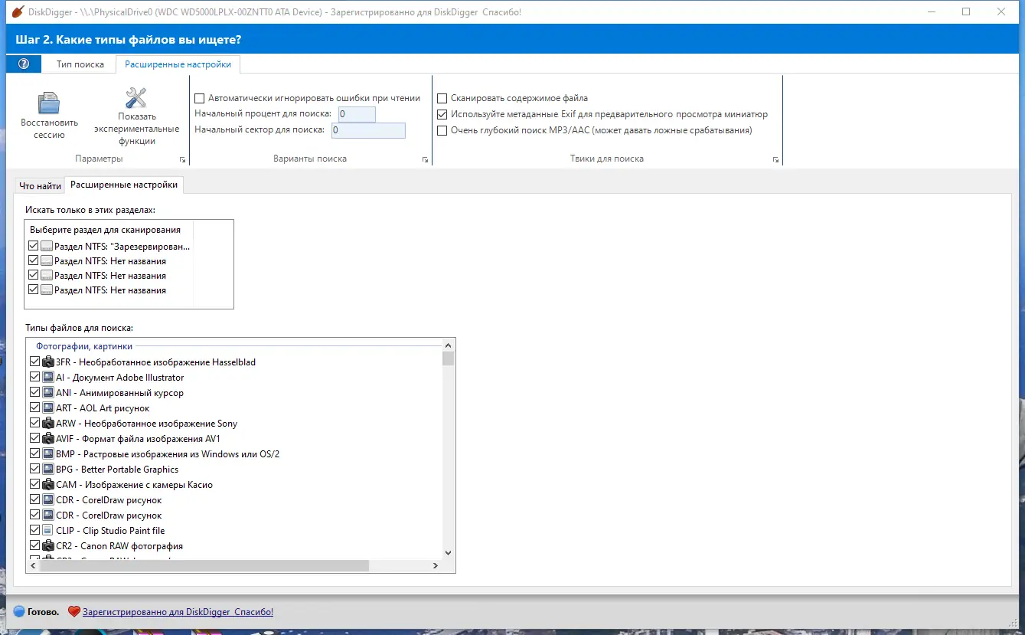
Task: Click the Восстановить сессию button
Action: pos(49,116)
